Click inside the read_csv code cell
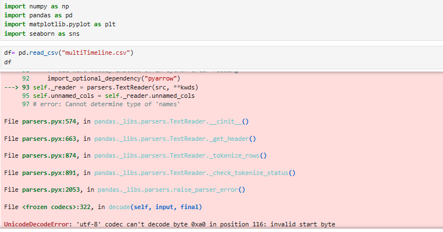This screenshot has height=232, width=443. (x=222, y=58)
